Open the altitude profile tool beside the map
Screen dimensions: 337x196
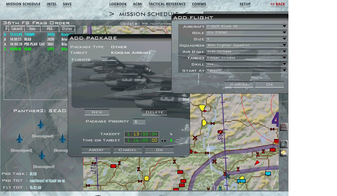[283, 127]
